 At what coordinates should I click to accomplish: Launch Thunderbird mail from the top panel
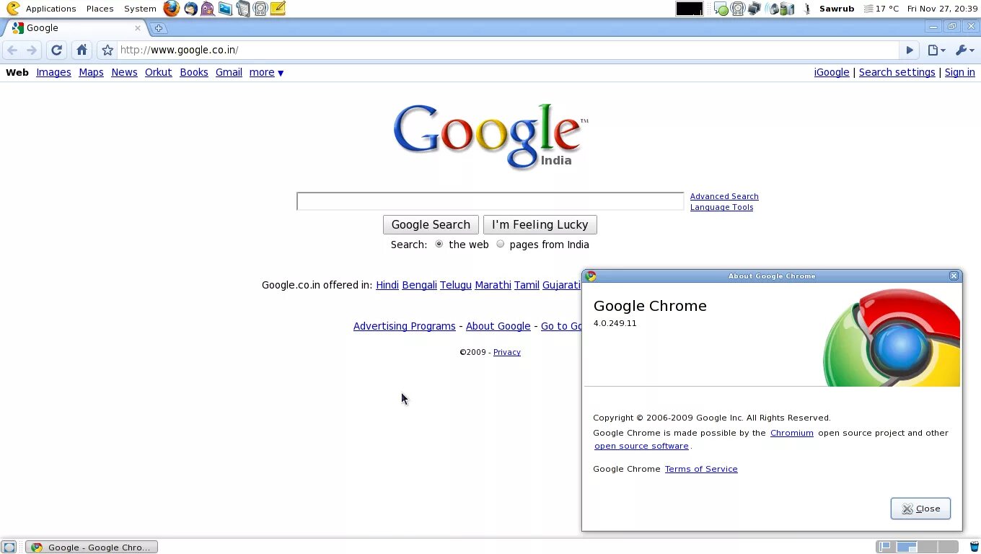tap(190, 9)
